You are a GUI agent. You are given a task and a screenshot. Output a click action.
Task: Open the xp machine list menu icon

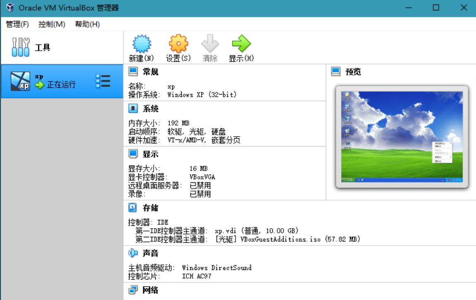(x=103, y=81)
